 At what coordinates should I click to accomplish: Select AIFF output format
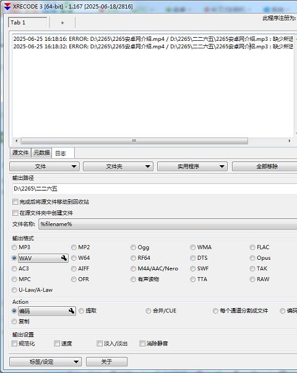pyautogui.click(x=74, y=269)
